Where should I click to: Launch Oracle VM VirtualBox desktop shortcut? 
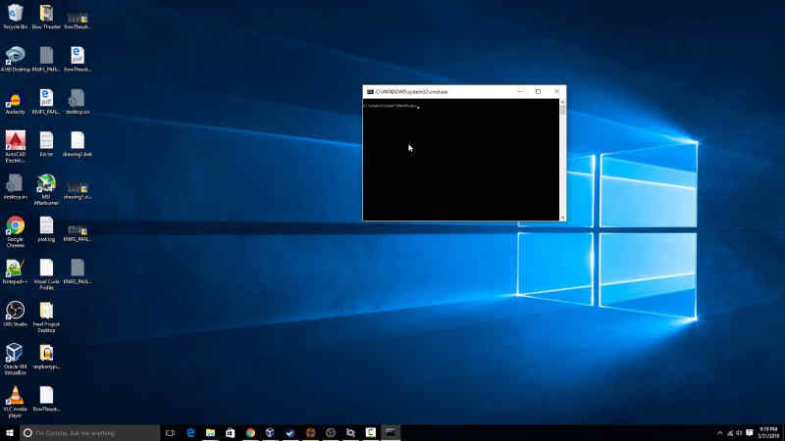(15, 359)
